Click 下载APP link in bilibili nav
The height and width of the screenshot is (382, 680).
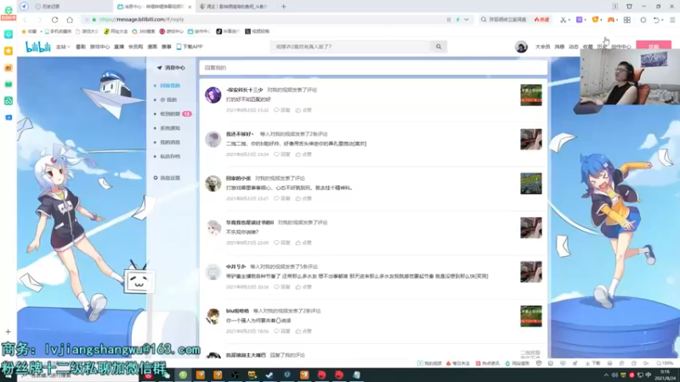point(190,47)
